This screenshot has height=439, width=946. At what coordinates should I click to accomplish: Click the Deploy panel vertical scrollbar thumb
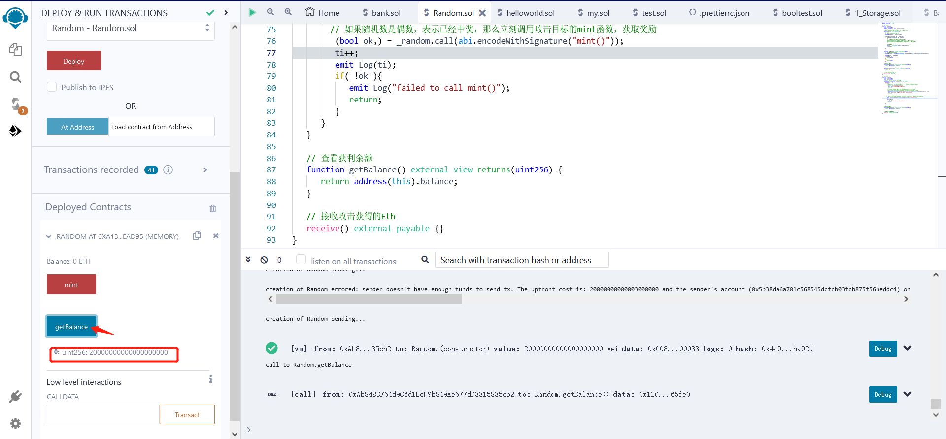click(235, 297)
